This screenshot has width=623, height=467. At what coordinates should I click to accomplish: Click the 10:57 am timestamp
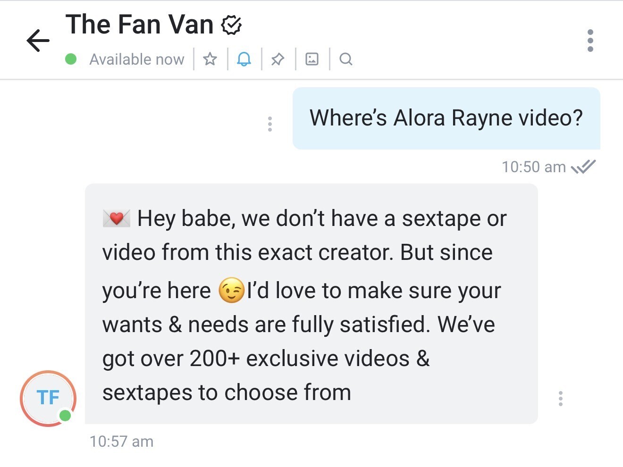122,442
